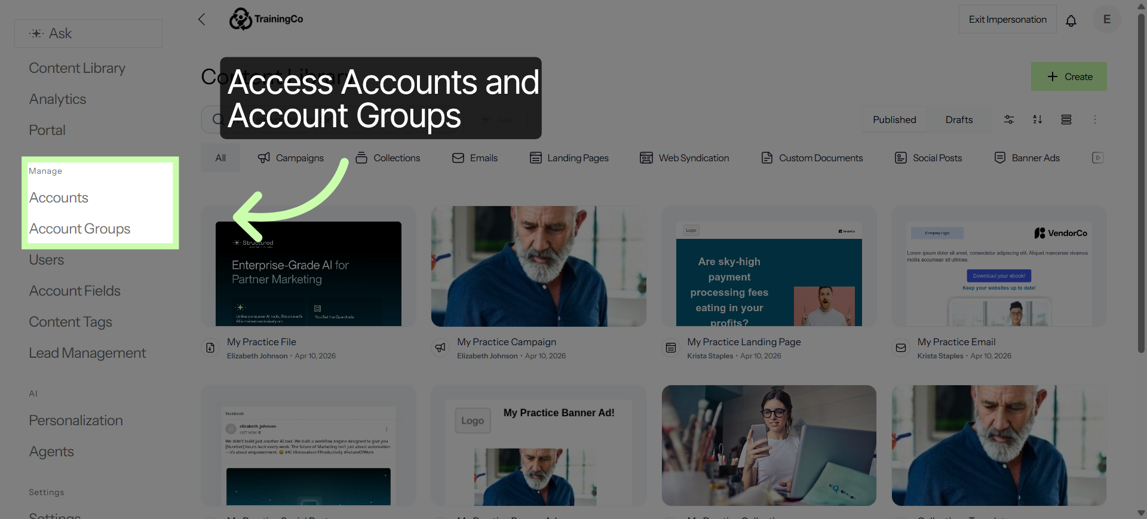Open the filter sliders icon
This screenshot has height=519, width=1147.
tap(1009, 119)
